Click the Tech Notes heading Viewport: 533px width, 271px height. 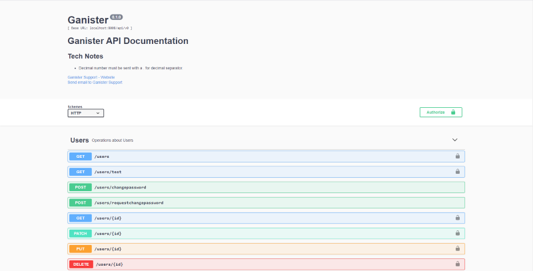tap(85, 57)
